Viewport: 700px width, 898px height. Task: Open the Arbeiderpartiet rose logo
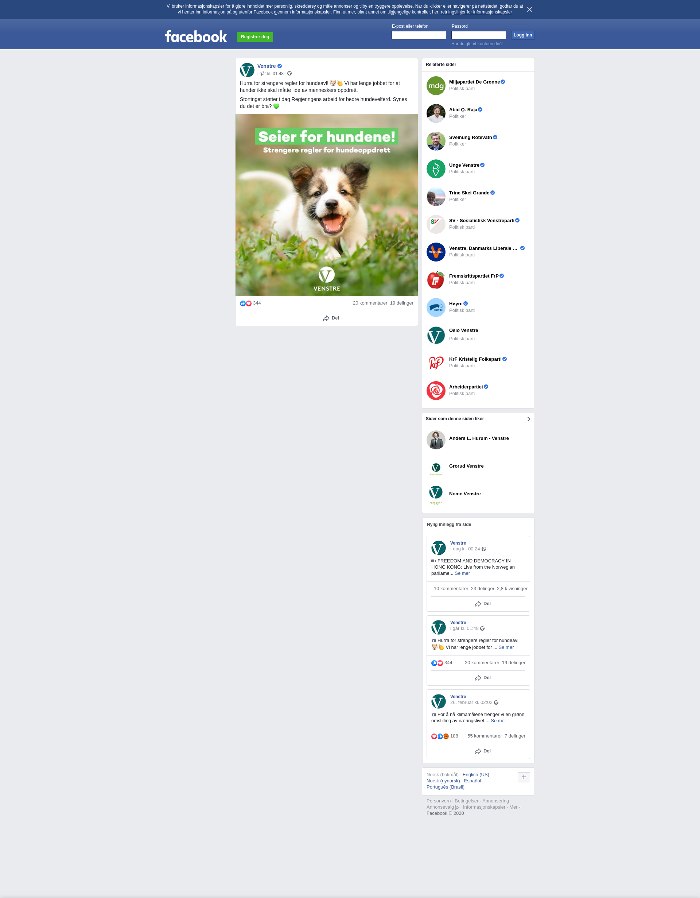(436, 390)
